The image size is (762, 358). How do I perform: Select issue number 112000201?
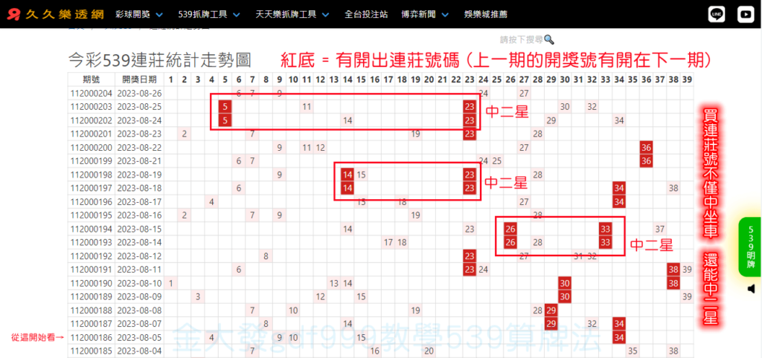(x=91, y=134)
